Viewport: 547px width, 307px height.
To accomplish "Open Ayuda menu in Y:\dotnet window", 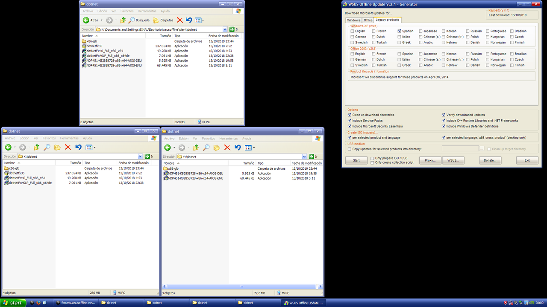I will click(247, 138).
